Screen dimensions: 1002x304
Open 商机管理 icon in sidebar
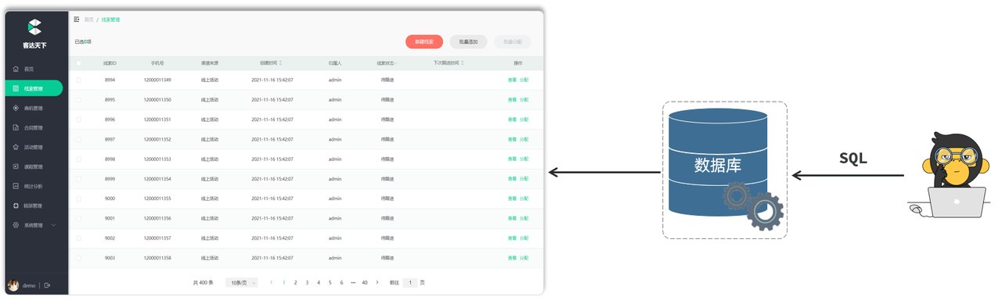[16, 108]
